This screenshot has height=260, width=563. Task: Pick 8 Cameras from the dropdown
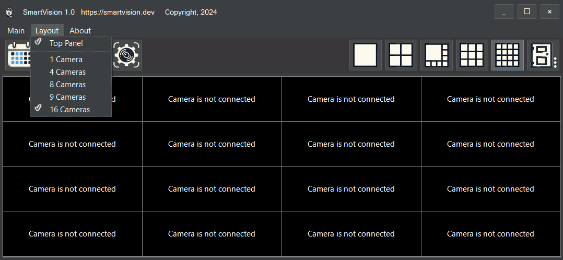coord(67,85)
